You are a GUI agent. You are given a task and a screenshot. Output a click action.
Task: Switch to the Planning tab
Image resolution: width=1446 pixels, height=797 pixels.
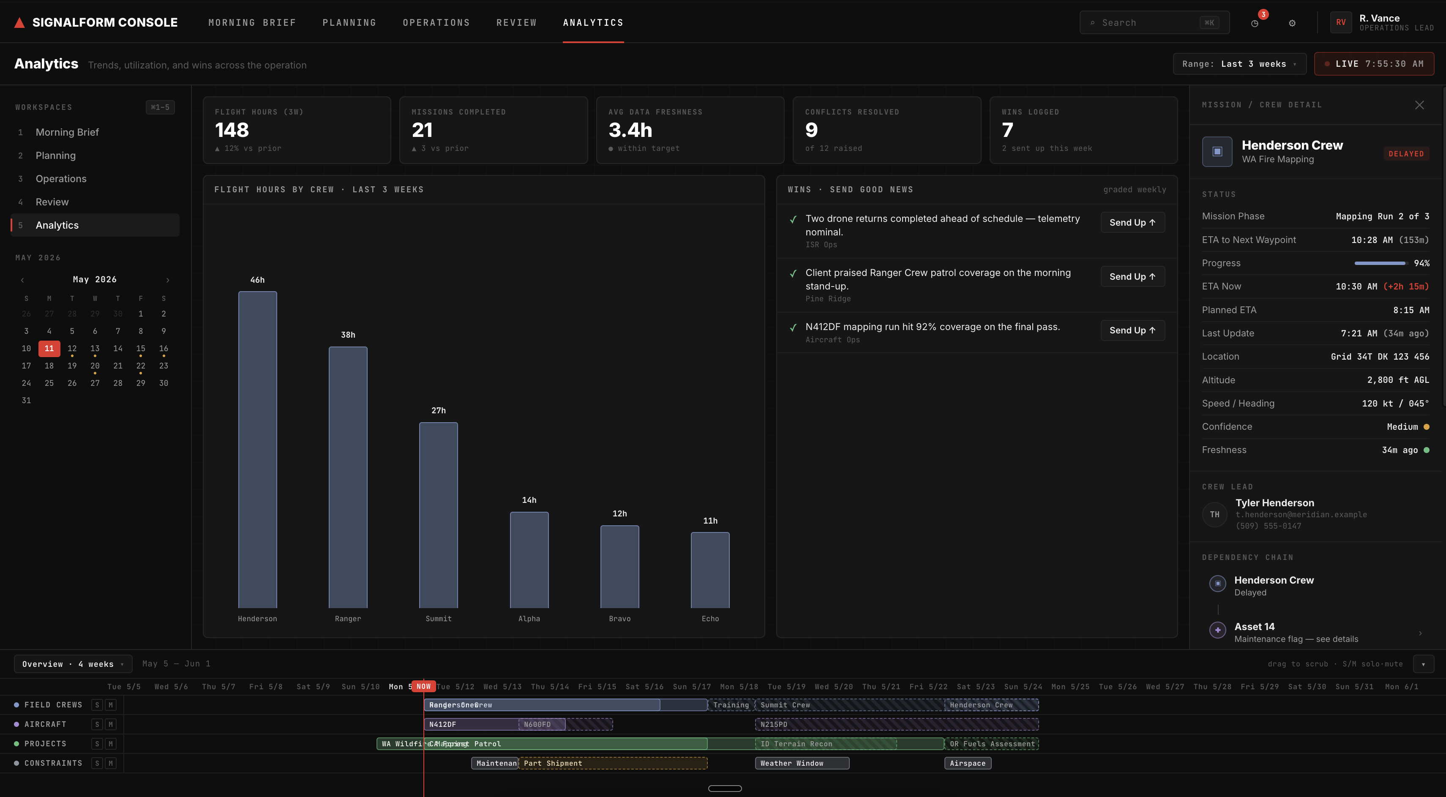click(349, 22)
